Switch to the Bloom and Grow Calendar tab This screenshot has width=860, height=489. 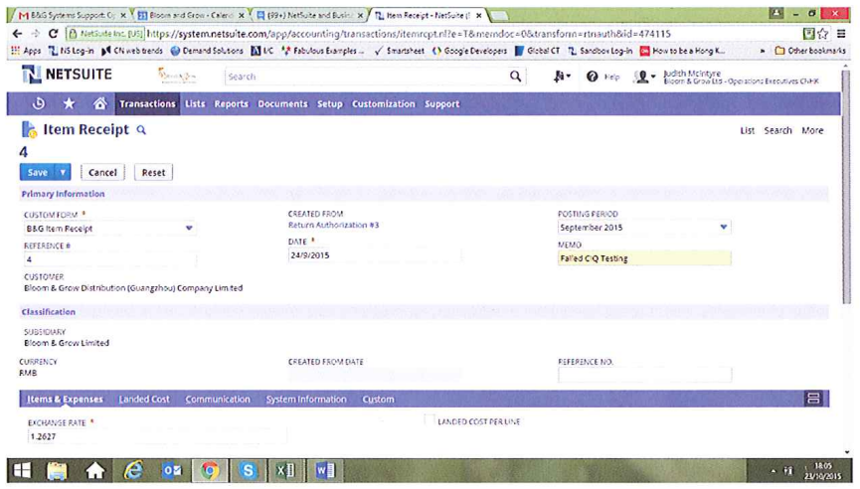click(190, 15)
